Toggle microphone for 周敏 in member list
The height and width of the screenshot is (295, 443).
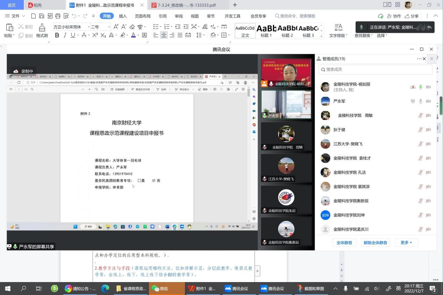(421, 115)
